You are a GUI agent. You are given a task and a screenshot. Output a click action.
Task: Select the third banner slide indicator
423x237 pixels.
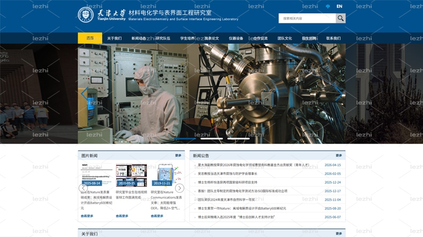(x=238, y=139)
